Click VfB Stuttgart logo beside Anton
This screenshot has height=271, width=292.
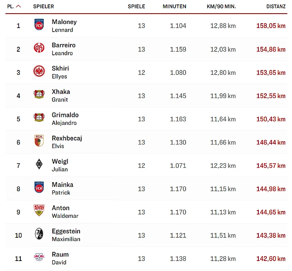coord(39,211)
